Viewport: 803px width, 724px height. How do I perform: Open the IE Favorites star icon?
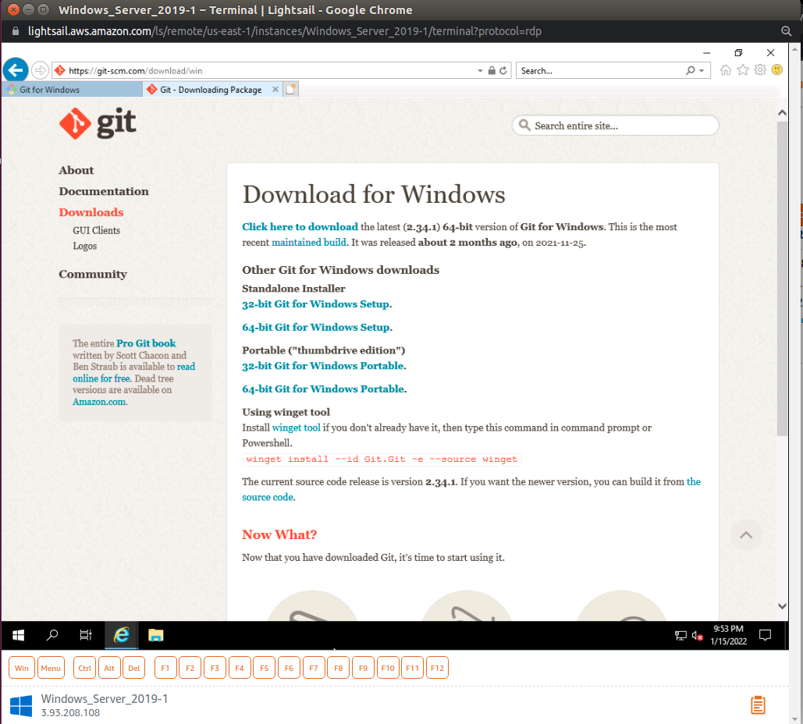pyautogui.click(x=743, y=70)
